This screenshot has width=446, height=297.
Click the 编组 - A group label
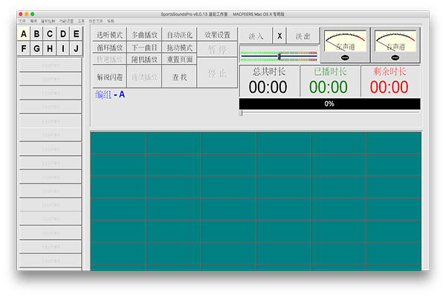110,94
